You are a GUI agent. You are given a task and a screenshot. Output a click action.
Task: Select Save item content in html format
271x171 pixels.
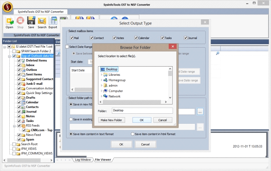[x=132, y=134]
